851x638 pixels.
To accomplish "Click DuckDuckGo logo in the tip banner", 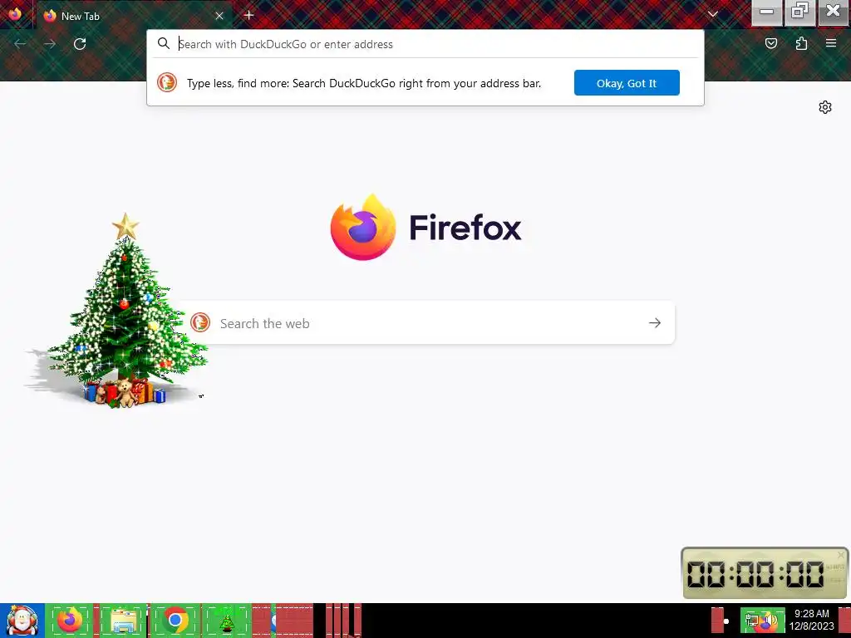I will 167,82.
